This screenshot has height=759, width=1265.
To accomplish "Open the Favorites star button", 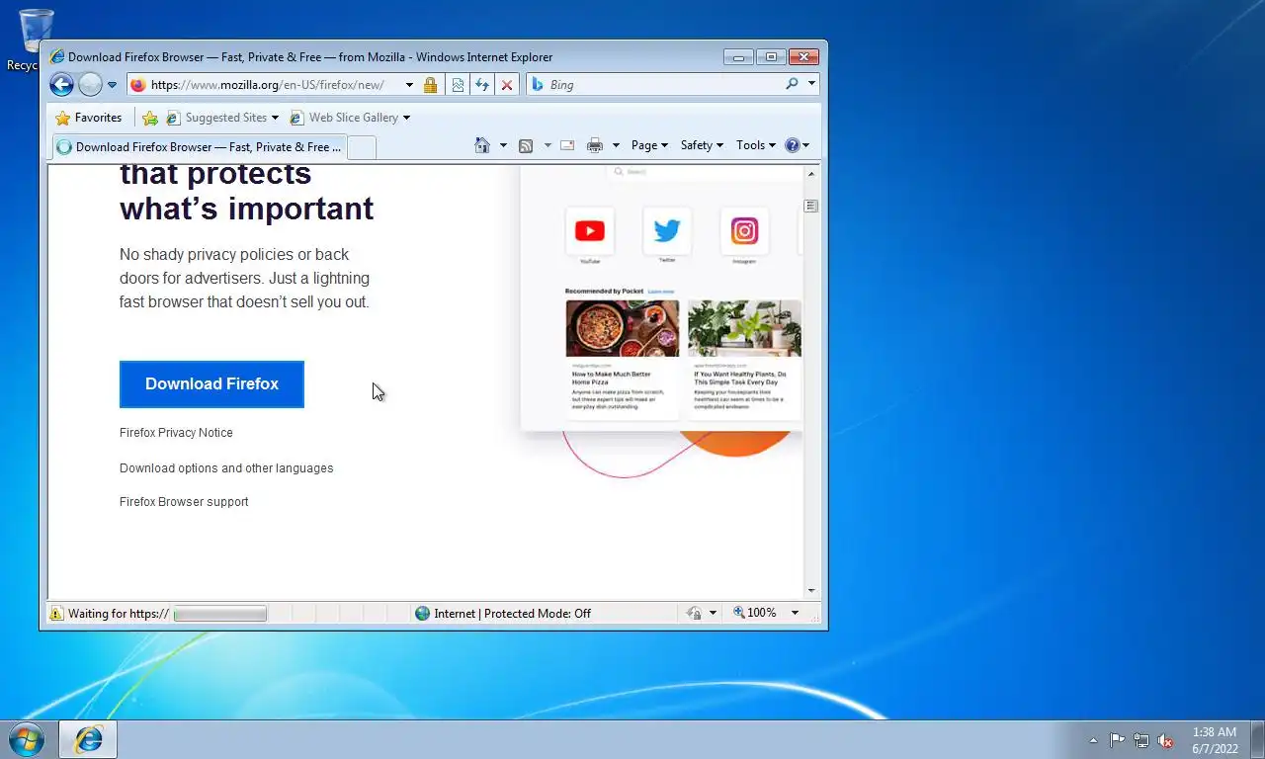I will click(x=88, y=118).
